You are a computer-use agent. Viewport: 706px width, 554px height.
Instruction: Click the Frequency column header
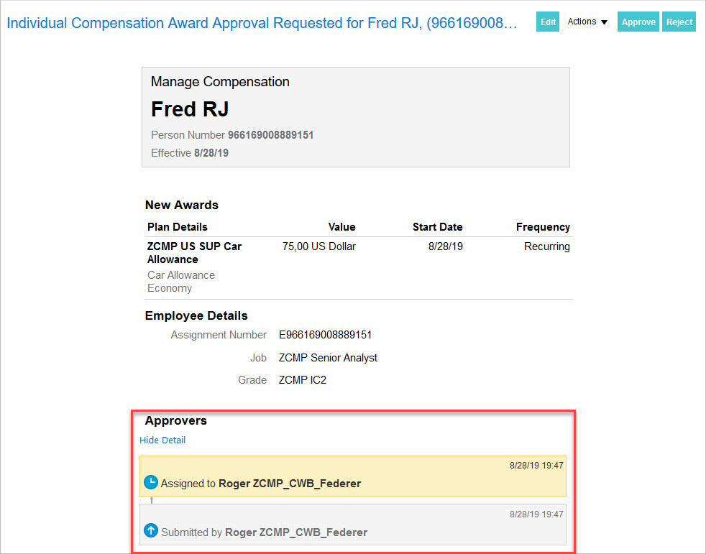click(543, 227)
